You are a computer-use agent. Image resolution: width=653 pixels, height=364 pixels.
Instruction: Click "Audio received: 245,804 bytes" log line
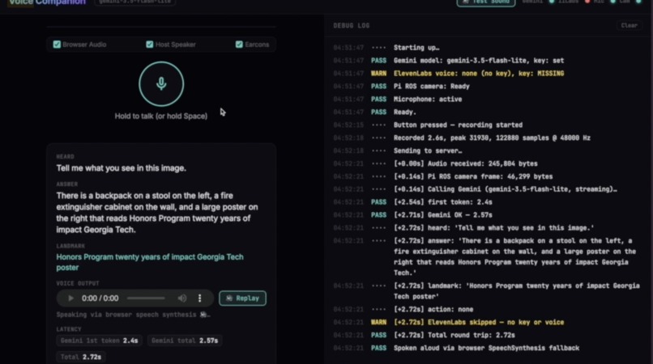[465, 163]
